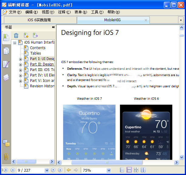
Task: Collapse the iOS Human Interface root bookmark
Action: (x=15, y=43)
